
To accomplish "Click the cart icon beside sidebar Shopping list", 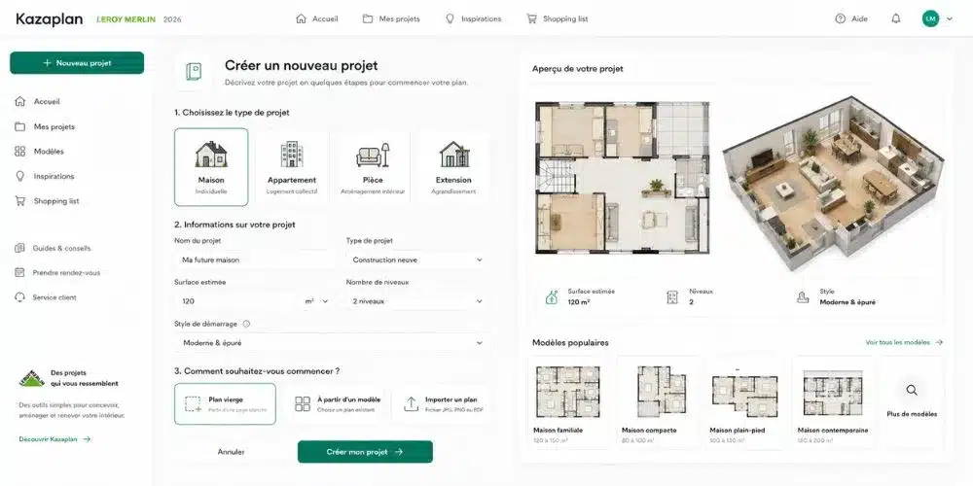I will (x=19, y=201).
